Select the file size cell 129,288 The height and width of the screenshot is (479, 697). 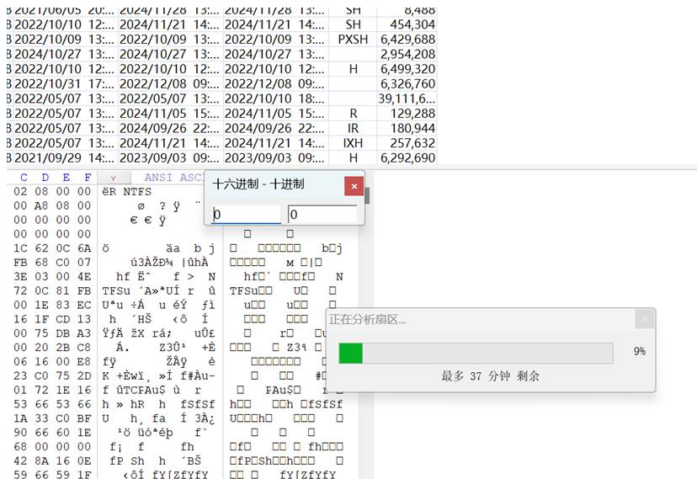[x=407, y=114]
